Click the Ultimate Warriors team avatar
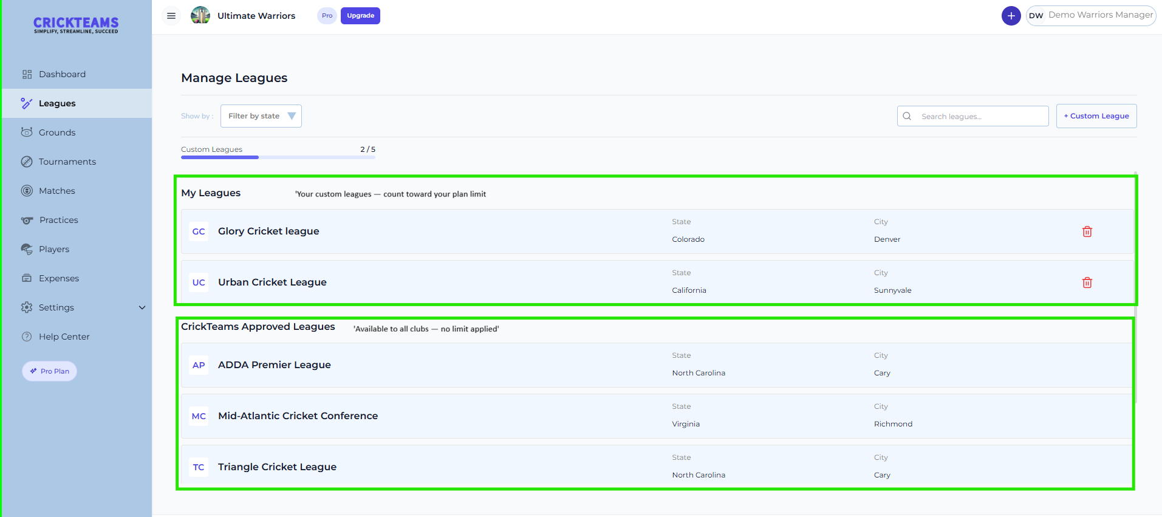 coord(200,15)
